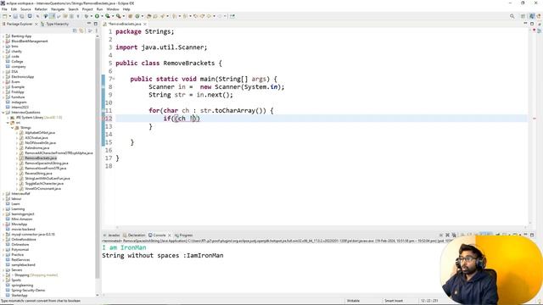Open the Run menu
Image resolution: width=543 pixels, height=305 pixels.
point(100,9)
